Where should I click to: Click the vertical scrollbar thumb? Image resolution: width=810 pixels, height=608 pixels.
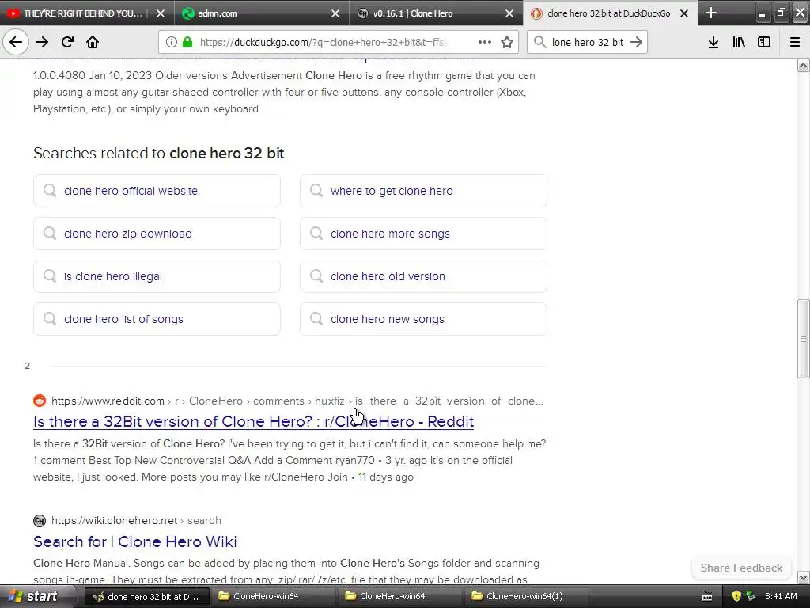803,339
